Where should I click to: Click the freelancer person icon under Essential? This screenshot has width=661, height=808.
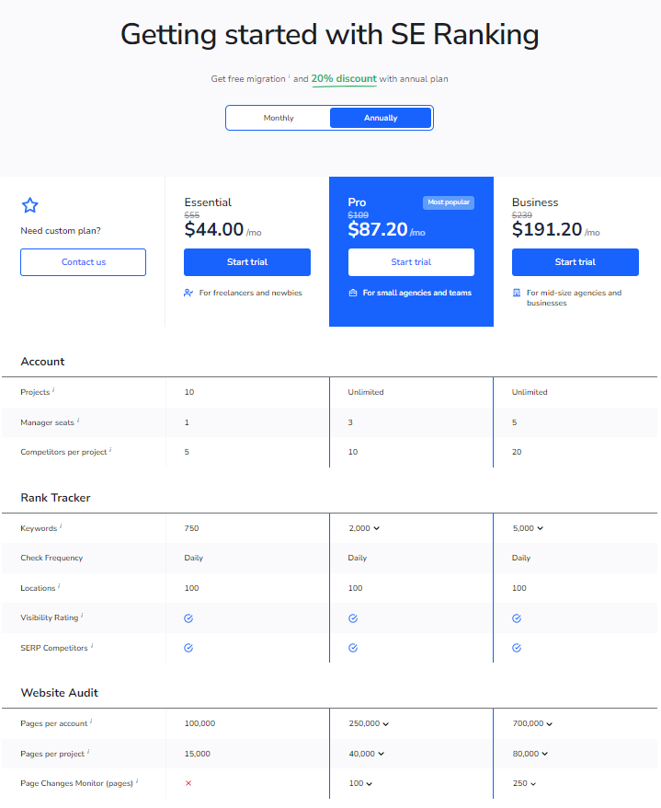click(x=188, y=293)
